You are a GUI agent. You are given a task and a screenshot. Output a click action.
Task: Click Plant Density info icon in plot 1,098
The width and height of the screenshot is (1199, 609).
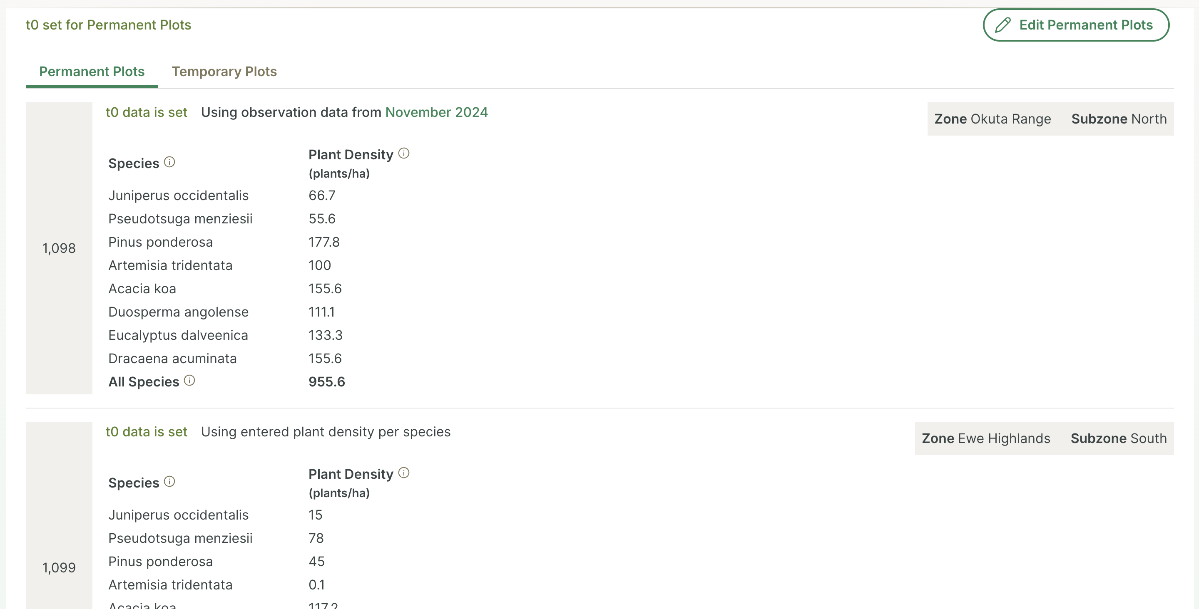click(404, 153)
